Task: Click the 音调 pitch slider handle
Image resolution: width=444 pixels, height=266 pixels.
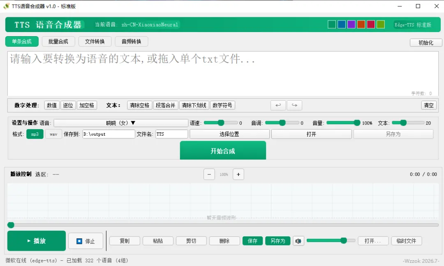Action: [282, 123]
